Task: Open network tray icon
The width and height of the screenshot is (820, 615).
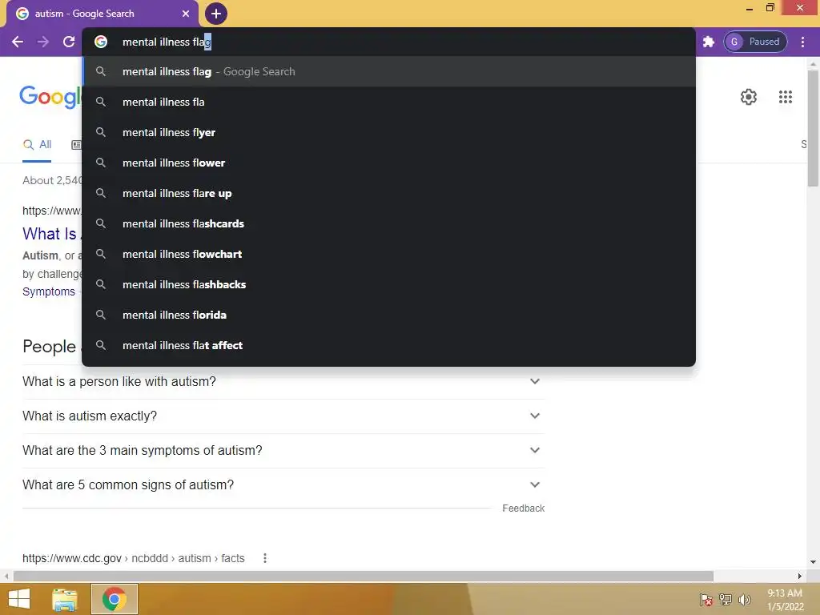Action: (726, 600)
